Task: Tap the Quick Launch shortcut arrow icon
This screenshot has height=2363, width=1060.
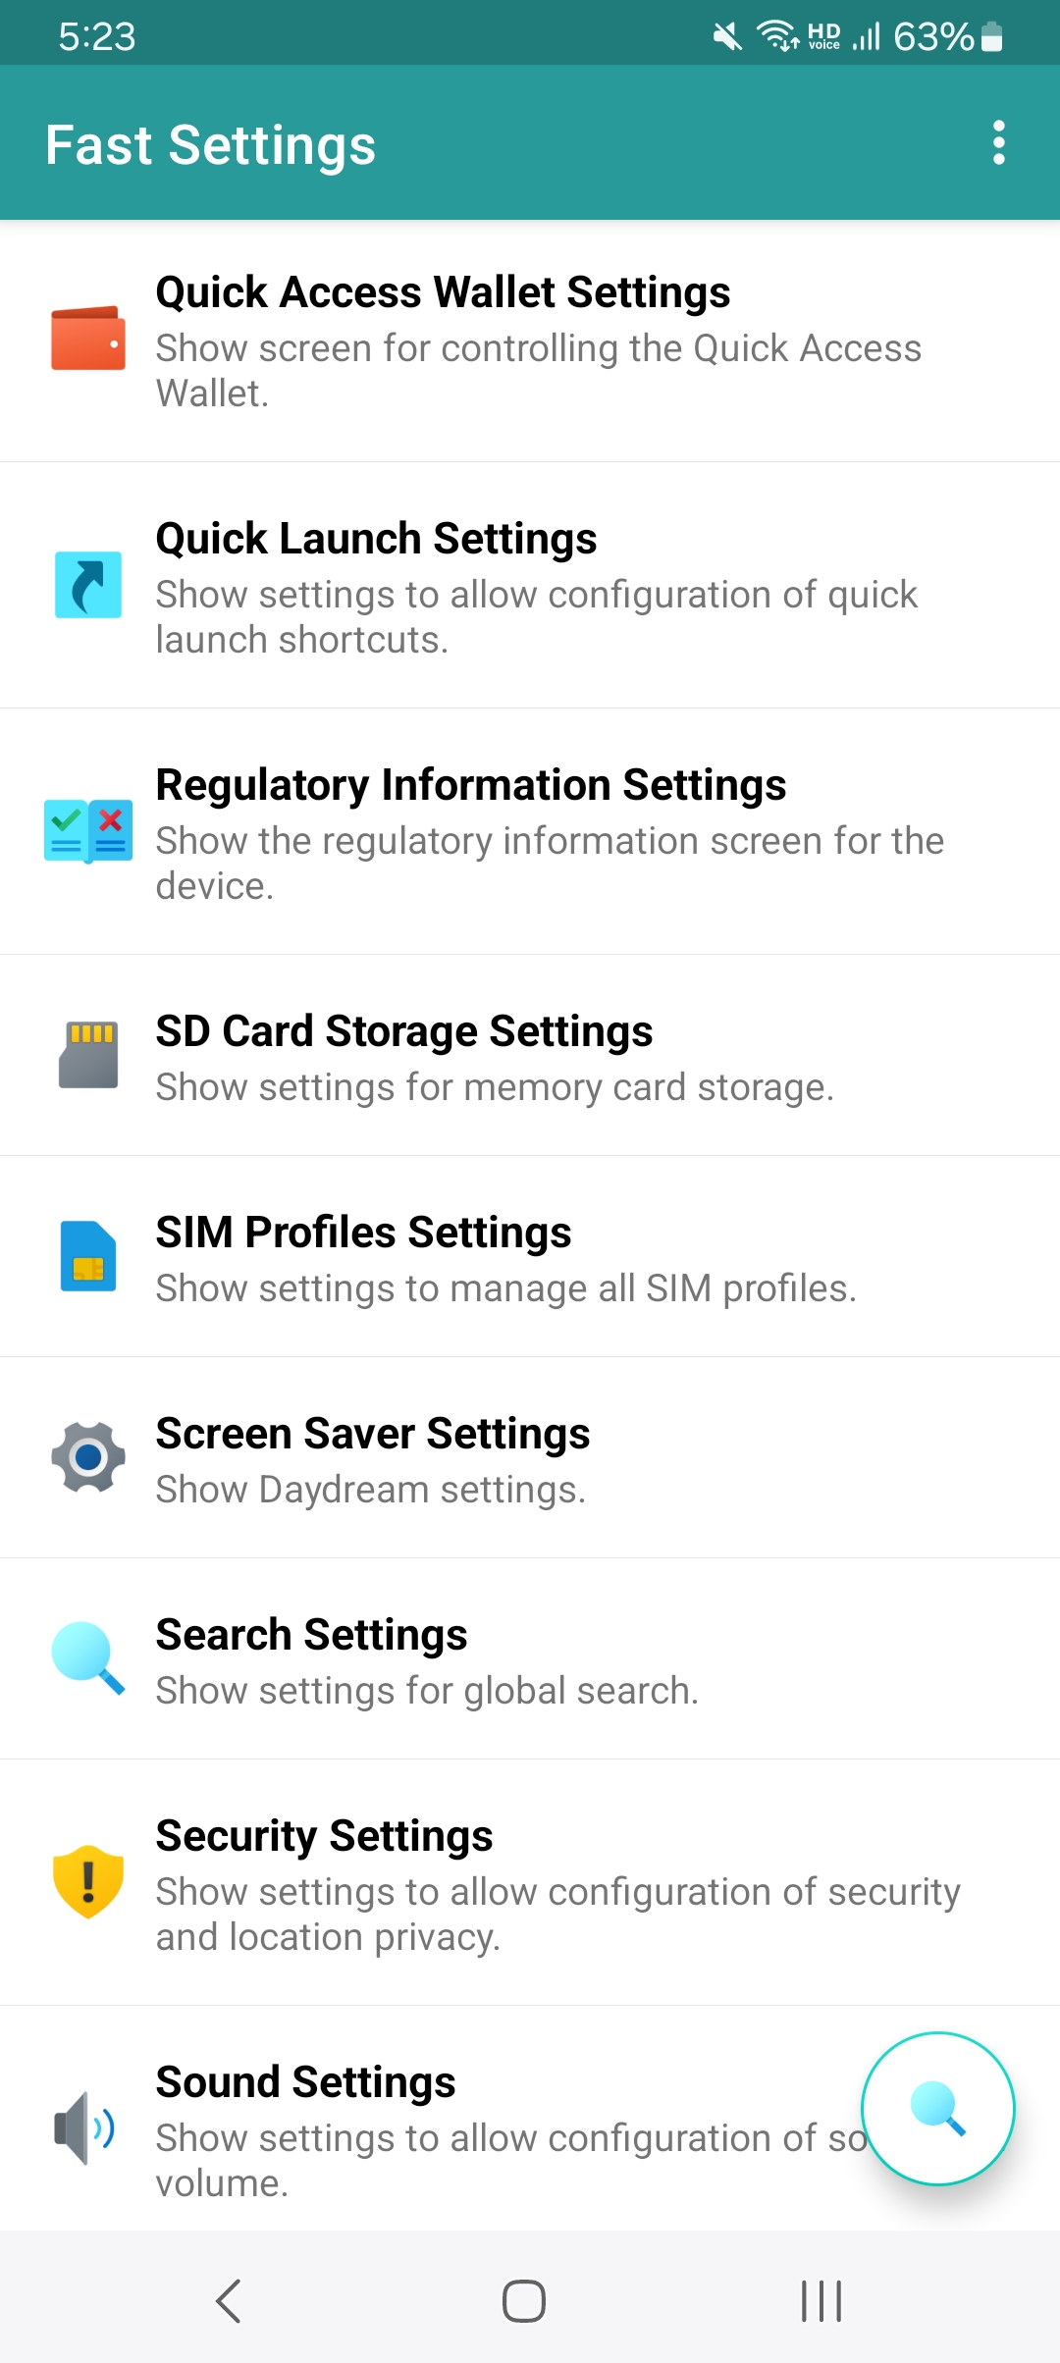Action: coord(88,585)
